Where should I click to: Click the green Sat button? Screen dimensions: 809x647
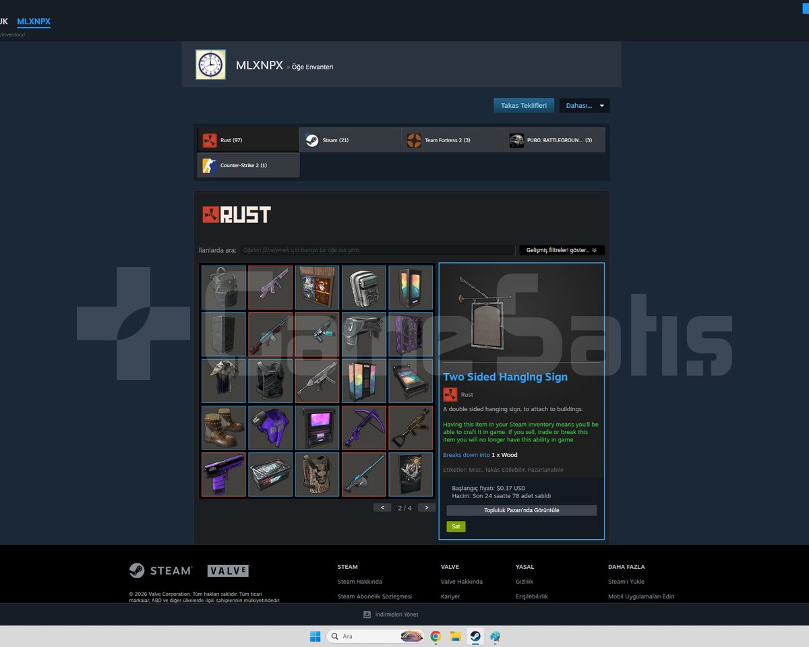tap(456, 526)
